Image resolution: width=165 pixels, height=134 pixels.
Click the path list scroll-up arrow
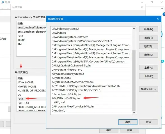pyautogui.click(x=134, y=28)
